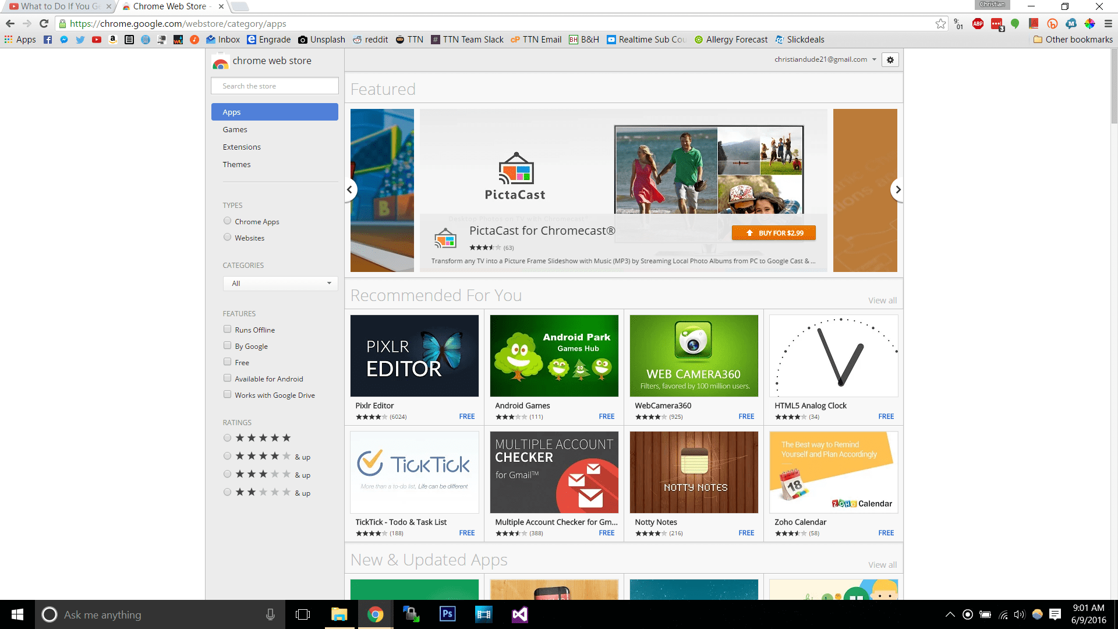Select the 4 stars & up rating filter
The height and width of the screenshot is (629, 1118).
(x=227, y=456)
